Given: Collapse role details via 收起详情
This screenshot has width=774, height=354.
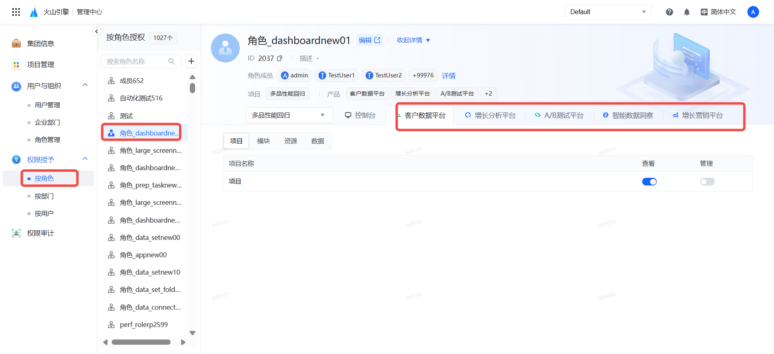Looking at the screenshot, I should [x=414, y=40].
